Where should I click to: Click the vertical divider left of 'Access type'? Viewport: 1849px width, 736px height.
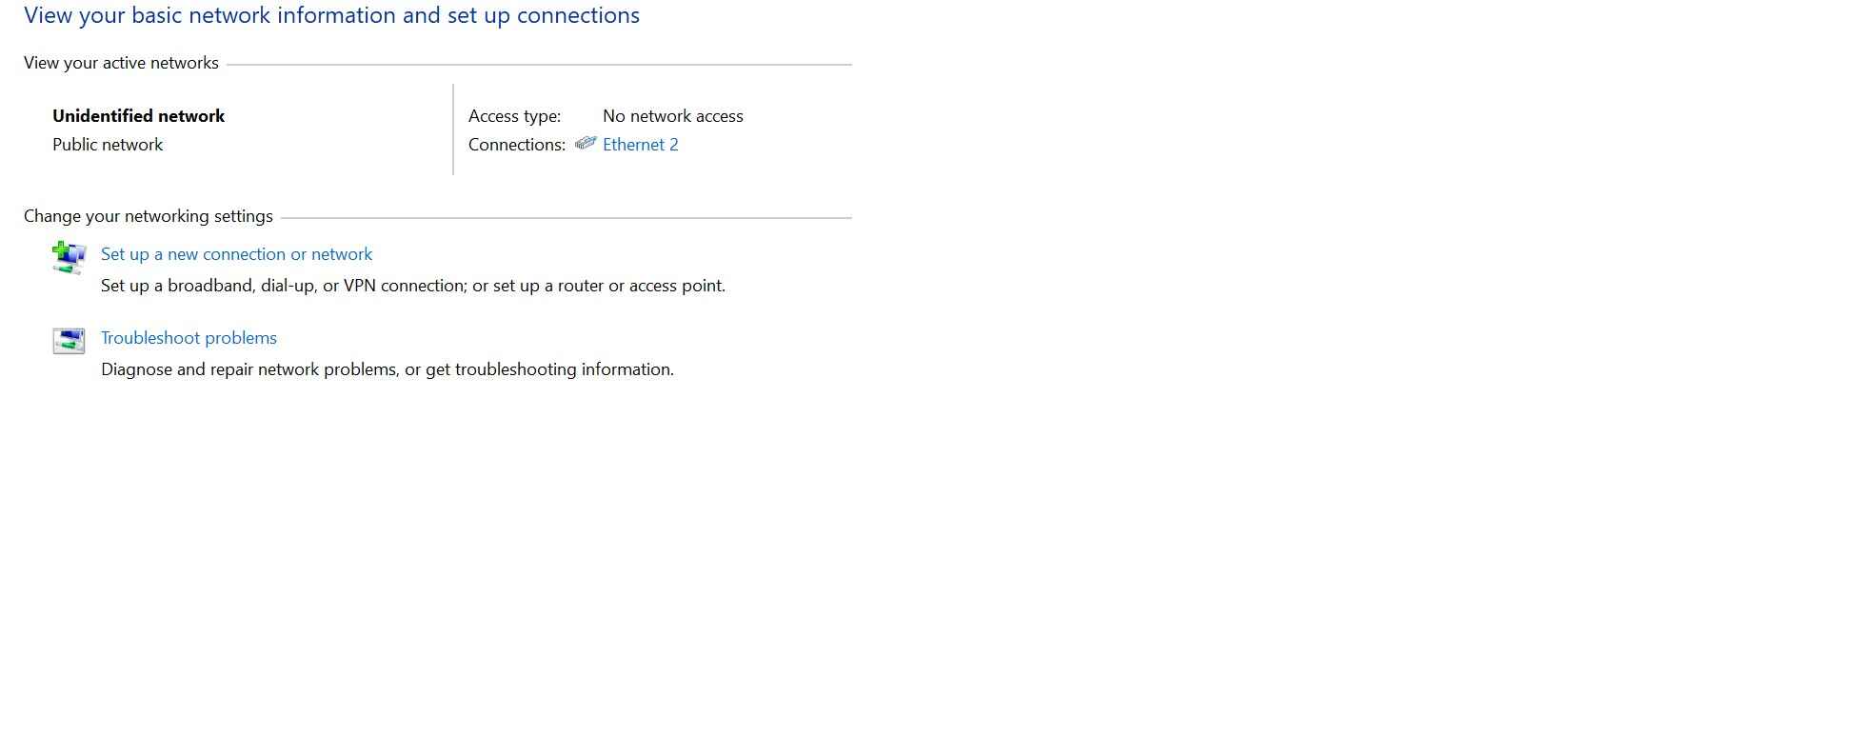click(453, 129)
